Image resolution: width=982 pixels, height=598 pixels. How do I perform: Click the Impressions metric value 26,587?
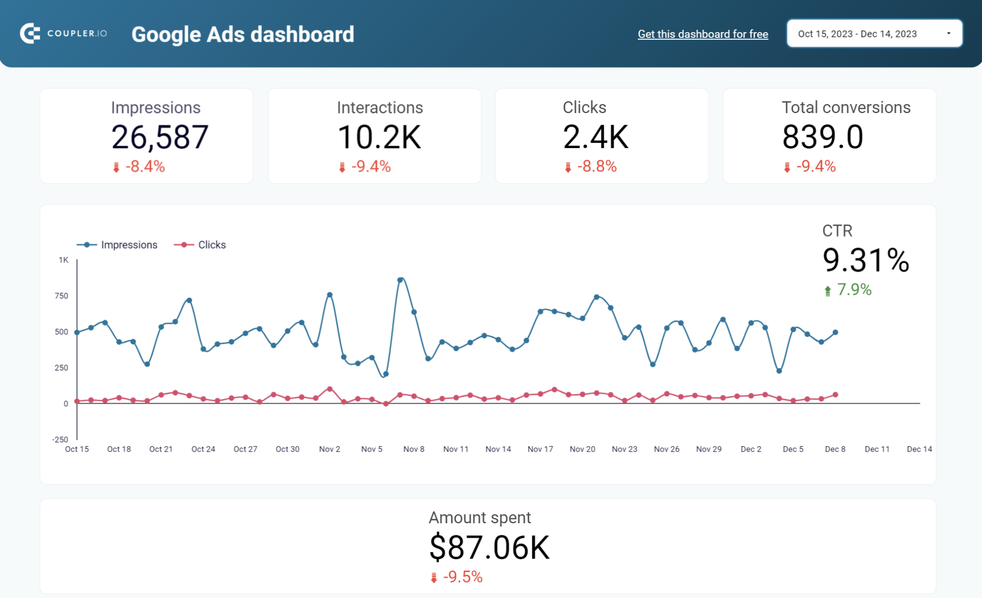click(160, 137)
